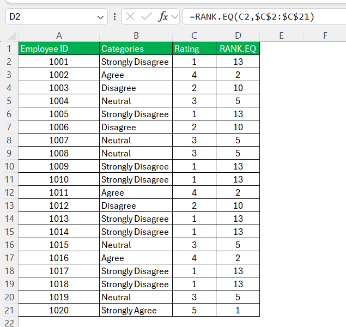Click Strongly Disagree cell for employee 1001
346x327 pixels.
136,62
